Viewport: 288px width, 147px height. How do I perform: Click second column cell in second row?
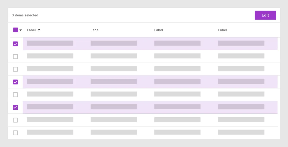[x=114, y=56]
